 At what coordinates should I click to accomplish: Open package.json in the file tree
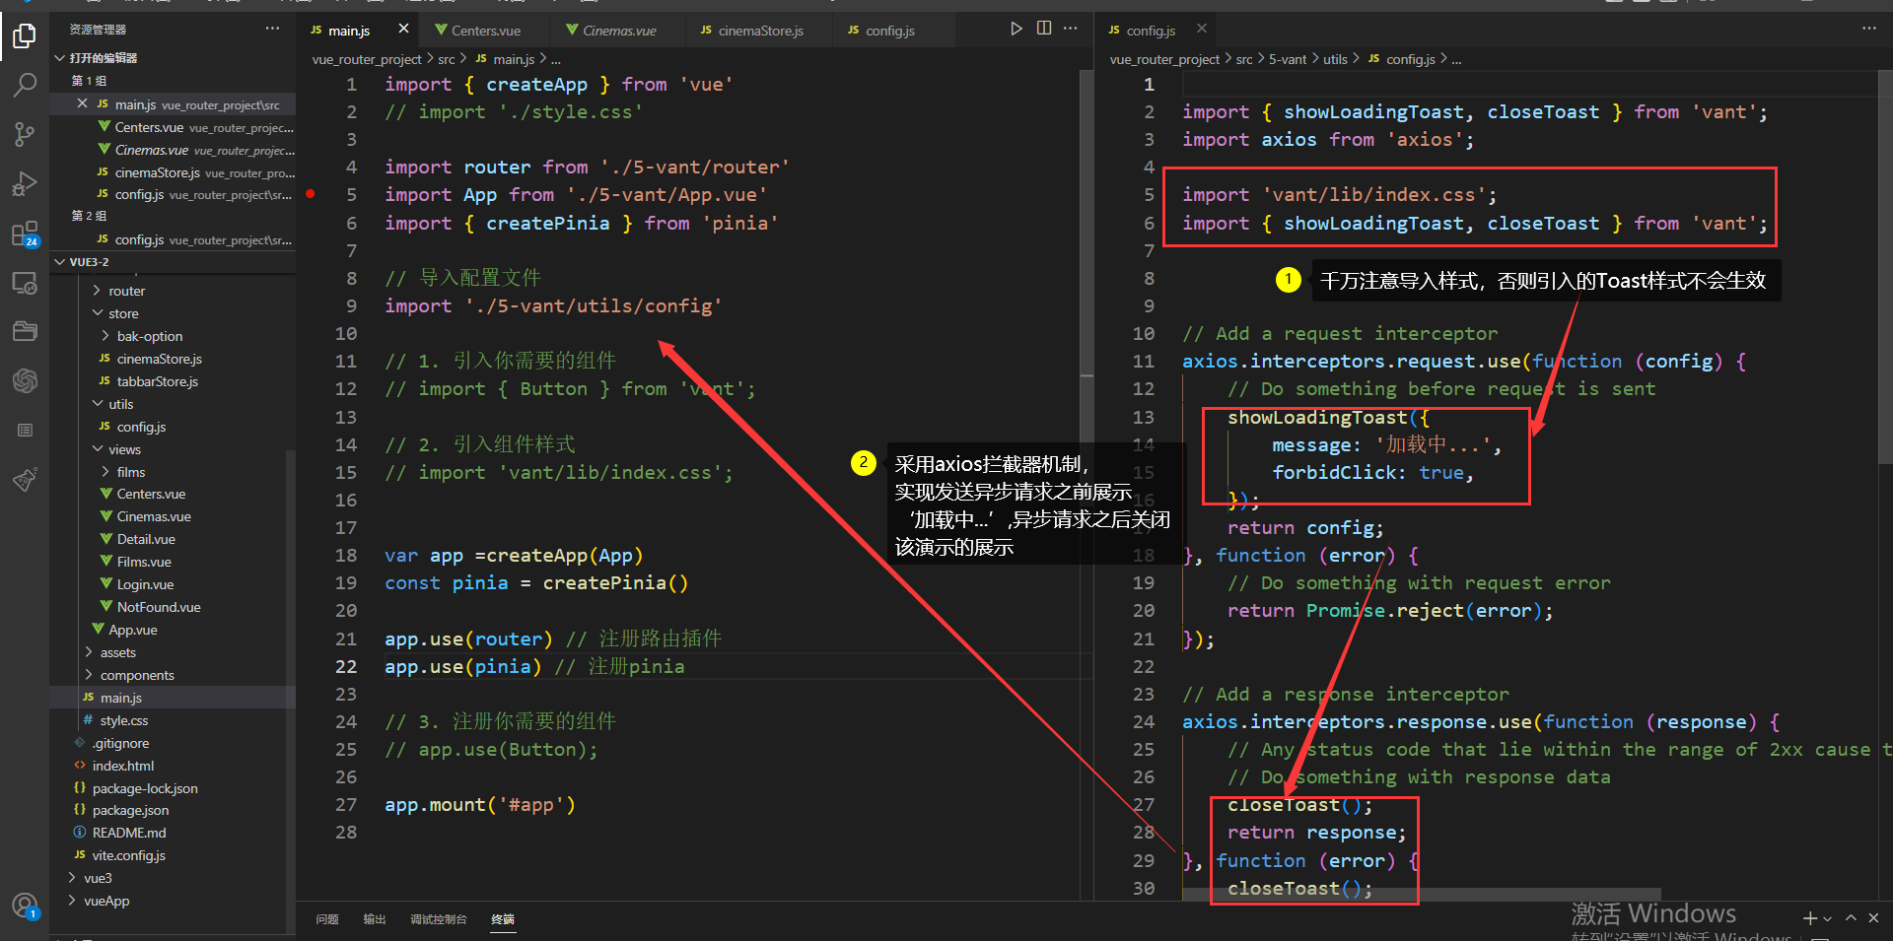(130, 810)
